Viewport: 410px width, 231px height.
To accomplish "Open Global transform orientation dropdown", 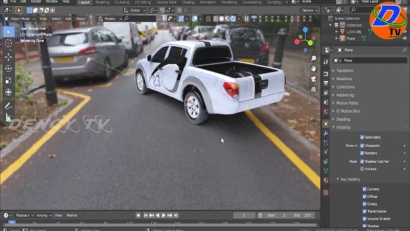I will click(135, 10).
